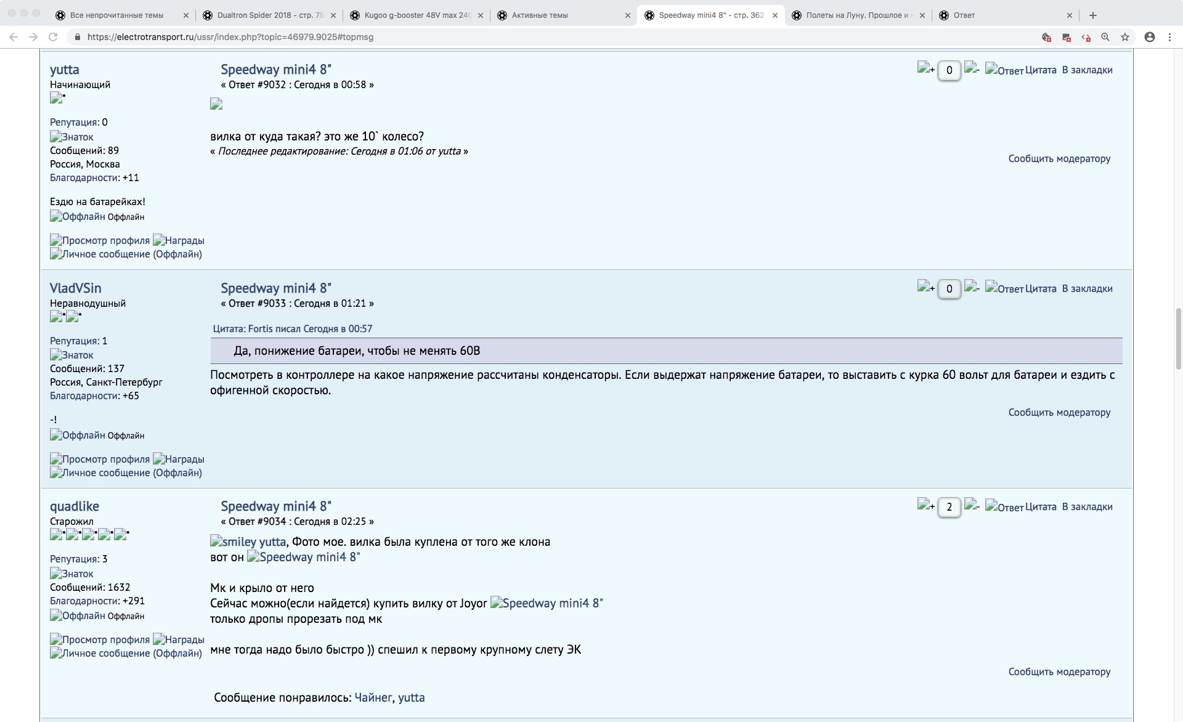This screenshot has width=1183, height=722.
Task: Click Сообщить модератору under yutta's post
Action: (1059, 158)
